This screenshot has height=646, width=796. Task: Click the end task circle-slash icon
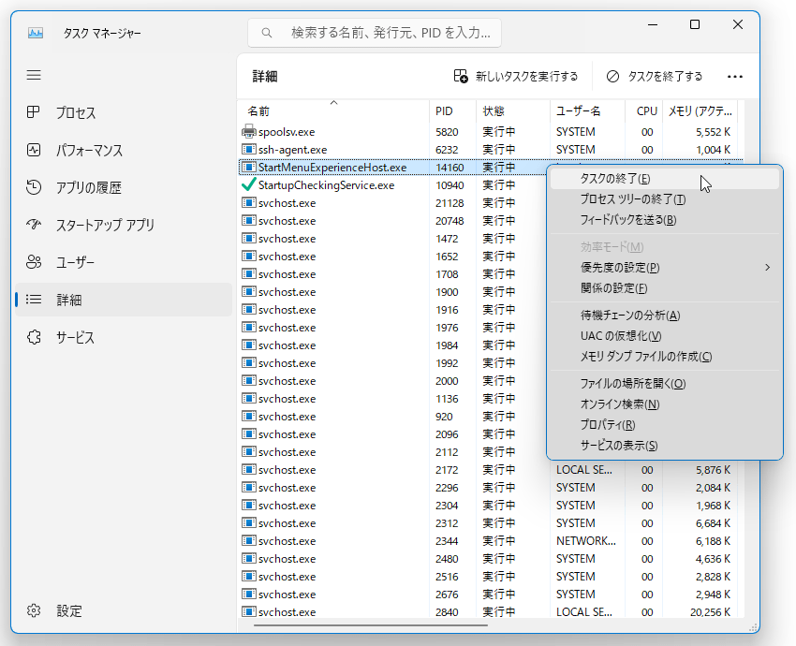tap(612, 76)
